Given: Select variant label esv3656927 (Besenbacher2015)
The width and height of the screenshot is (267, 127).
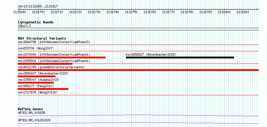Looking at the screenshot, I should point(151,55).
